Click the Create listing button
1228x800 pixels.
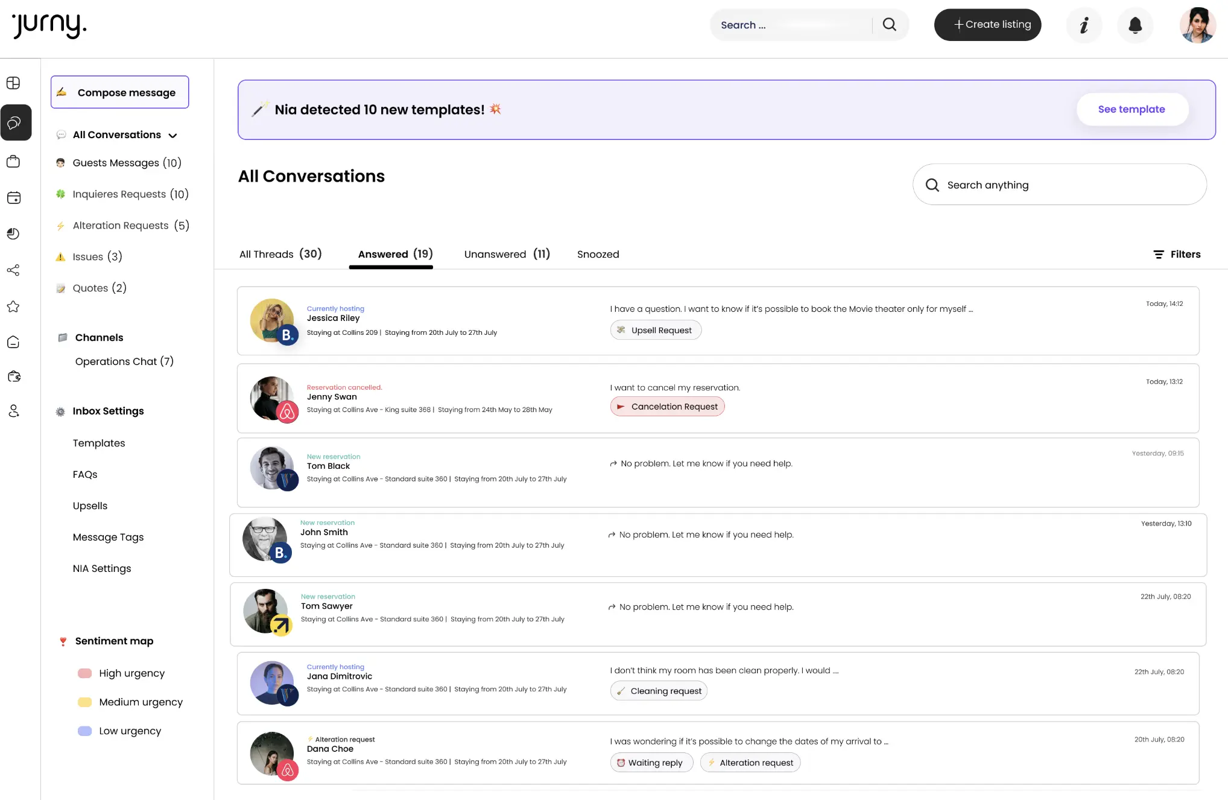(x=987, y=25)
